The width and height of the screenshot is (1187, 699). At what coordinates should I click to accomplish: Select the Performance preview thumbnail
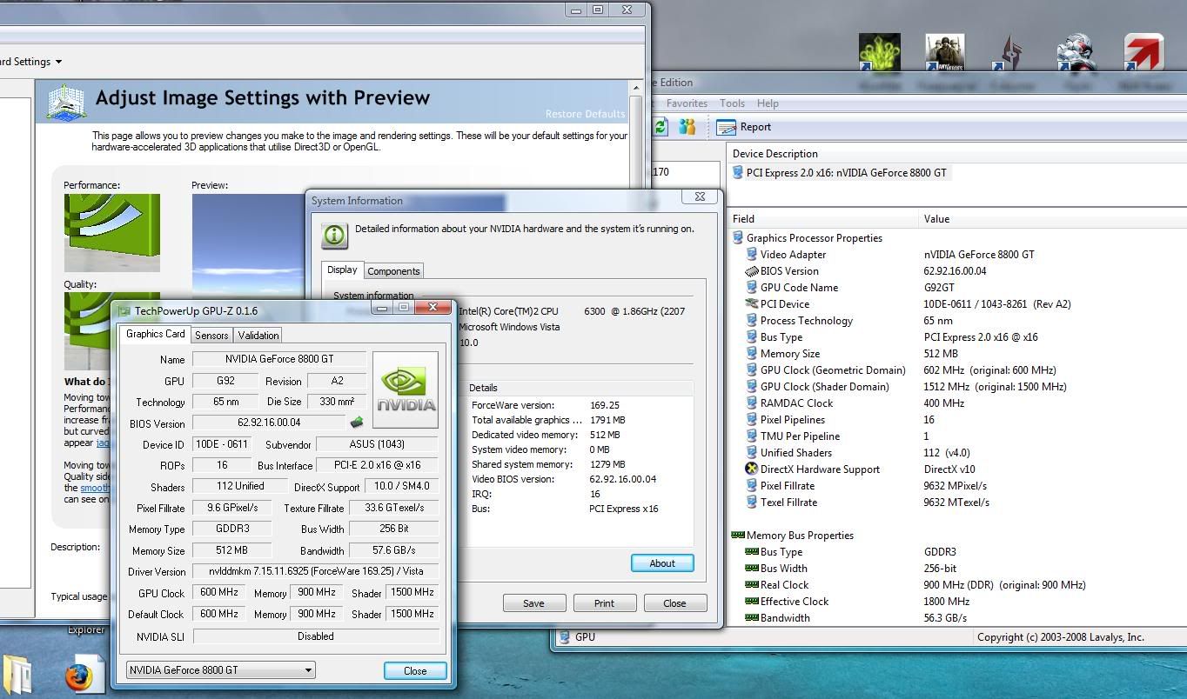(112, 232)
